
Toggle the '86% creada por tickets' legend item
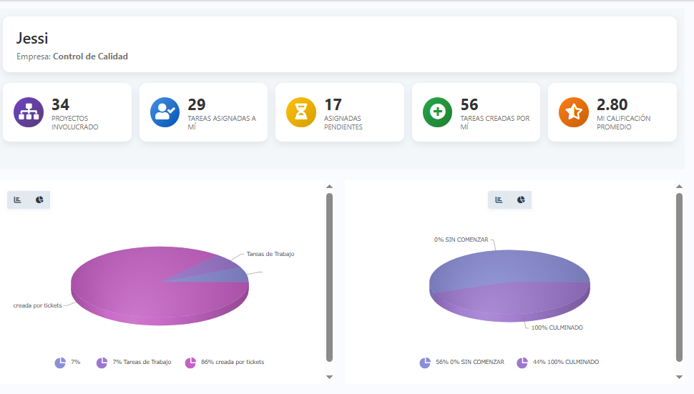[x=225, y=363]
